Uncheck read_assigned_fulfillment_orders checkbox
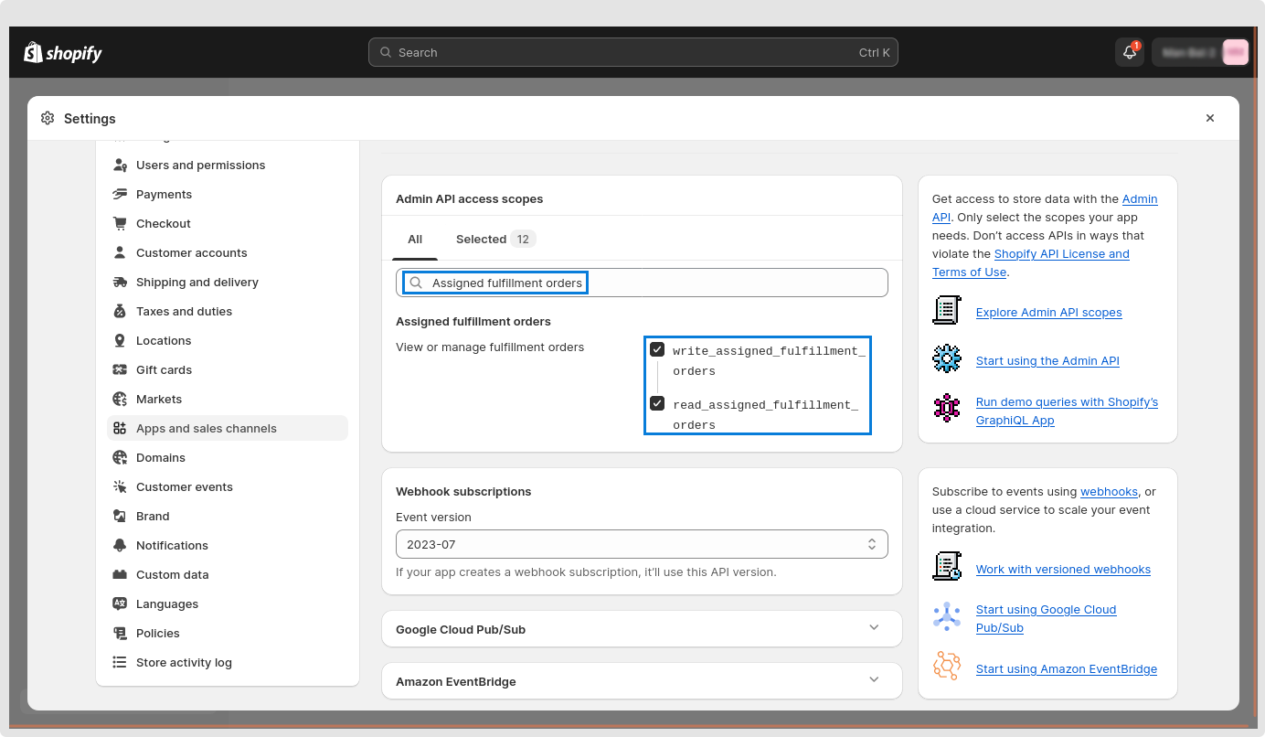The width and height of the screenshot is (1265, 737). [x=657, y=403]
